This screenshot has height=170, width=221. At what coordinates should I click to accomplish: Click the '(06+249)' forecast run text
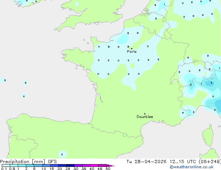pos(210,162)
